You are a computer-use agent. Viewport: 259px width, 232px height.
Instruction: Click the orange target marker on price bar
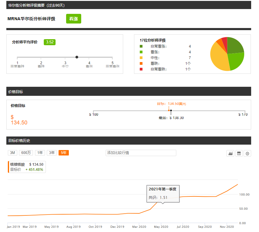point(169,110)
